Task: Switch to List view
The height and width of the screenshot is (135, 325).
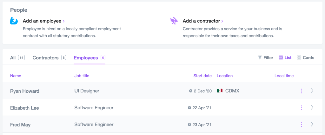Action: [285, 57]
